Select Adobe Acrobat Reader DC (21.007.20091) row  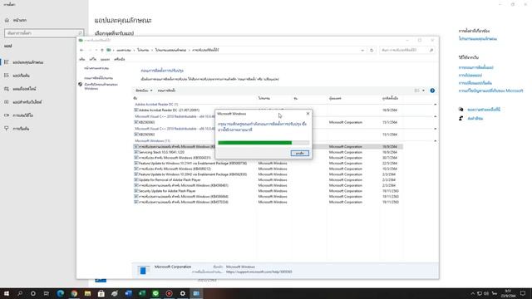(x=268, y=110)
